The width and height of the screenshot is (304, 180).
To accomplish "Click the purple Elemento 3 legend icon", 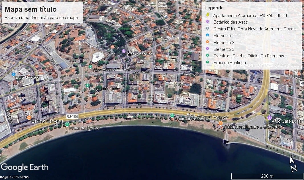I will [x=207, y=49].
